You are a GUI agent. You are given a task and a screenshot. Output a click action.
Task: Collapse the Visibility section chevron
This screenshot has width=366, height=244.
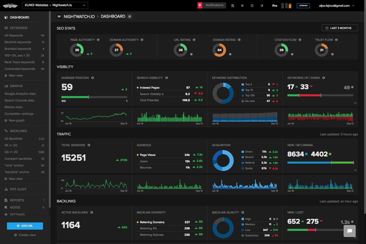[355, 103]
